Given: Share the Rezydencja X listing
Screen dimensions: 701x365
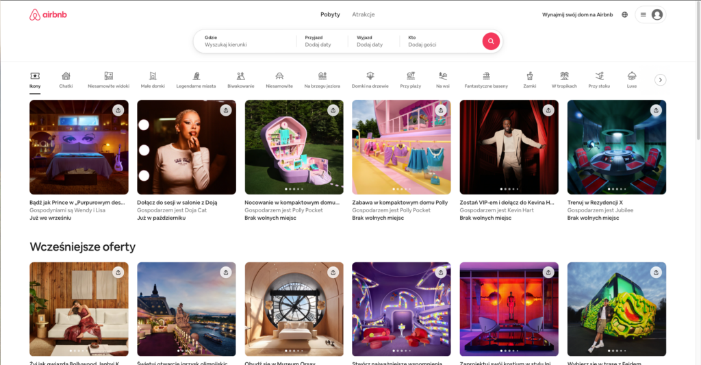Looking at the screenshot, I should tap(656, 110).
